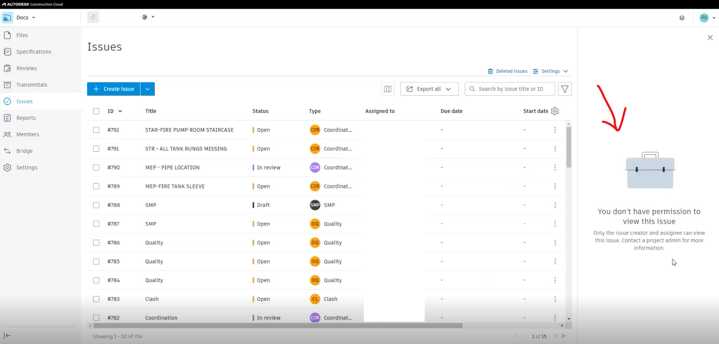This screenshot has width=719, height=344.
Task: Open the dropdown next to the globe icon
Action: [153, 17]
